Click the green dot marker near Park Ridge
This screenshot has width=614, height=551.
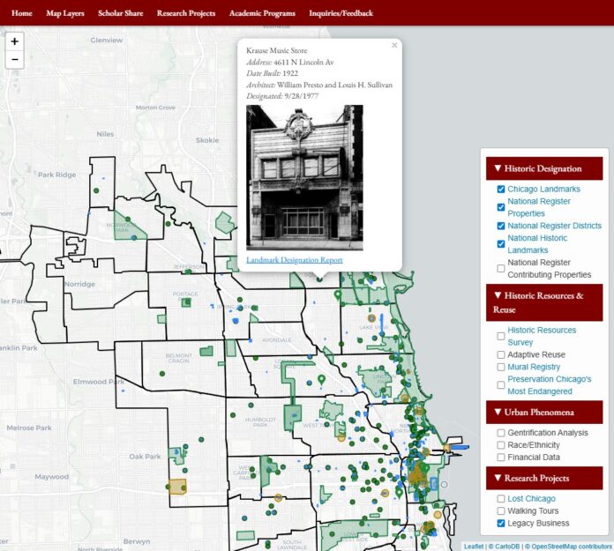click(x=96, y=190)
